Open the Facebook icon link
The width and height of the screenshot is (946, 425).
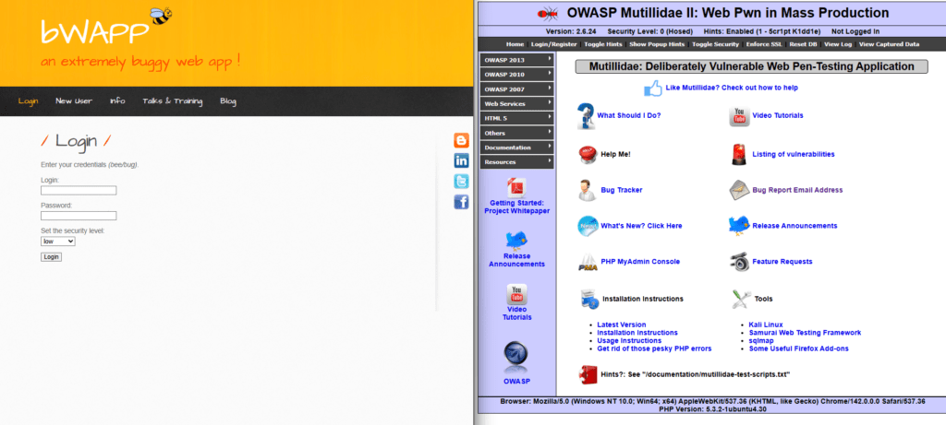click(461, 201)
